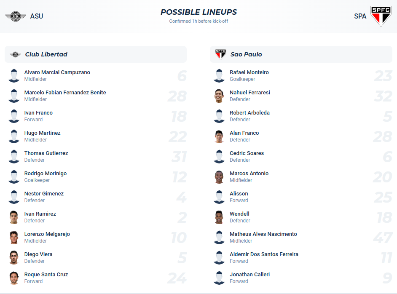
Task: Open the Club Libertad lineup header bar
Action: pyautogui.click(x=96, y=54)
